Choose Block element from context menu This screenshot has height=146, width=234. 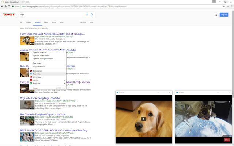(x=38, y=71)
